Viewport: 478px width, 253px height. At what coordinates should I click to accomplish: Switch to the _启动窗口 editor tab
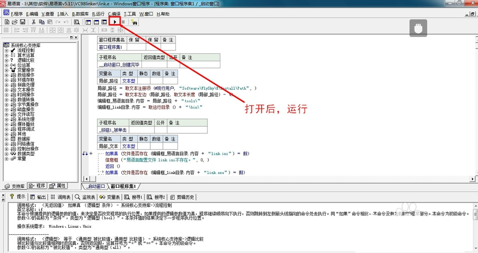(95, 186)
